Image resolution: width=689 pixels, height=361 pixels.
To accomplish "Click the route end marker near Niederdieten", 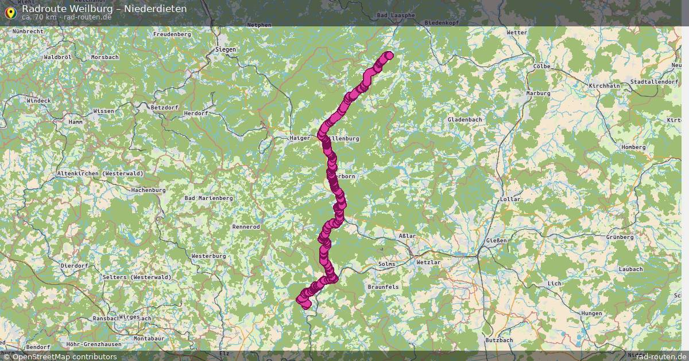I will pyautogui.click(x=389, y=56).
